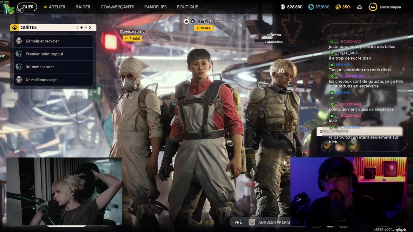This screenshot has width=413, height=232.
Task: Select the second quest page dot
Action: tap(86, 27)
